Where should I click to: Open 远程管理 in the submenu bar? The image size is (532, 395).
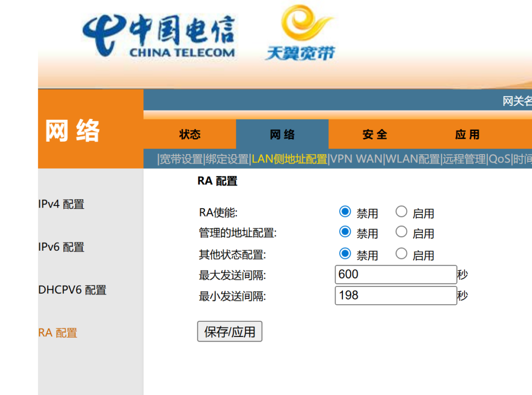coord(464,159)
